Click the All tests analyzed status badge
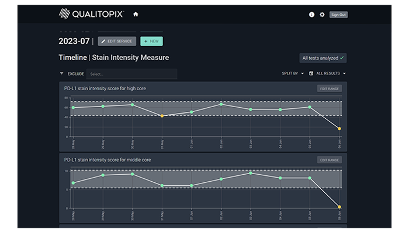This screenshot has height=233, width=409. (323, 58)
